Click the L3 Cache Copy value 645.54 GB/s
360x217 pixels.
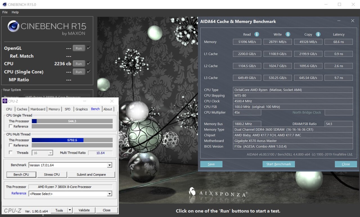[x=308, y=78]
